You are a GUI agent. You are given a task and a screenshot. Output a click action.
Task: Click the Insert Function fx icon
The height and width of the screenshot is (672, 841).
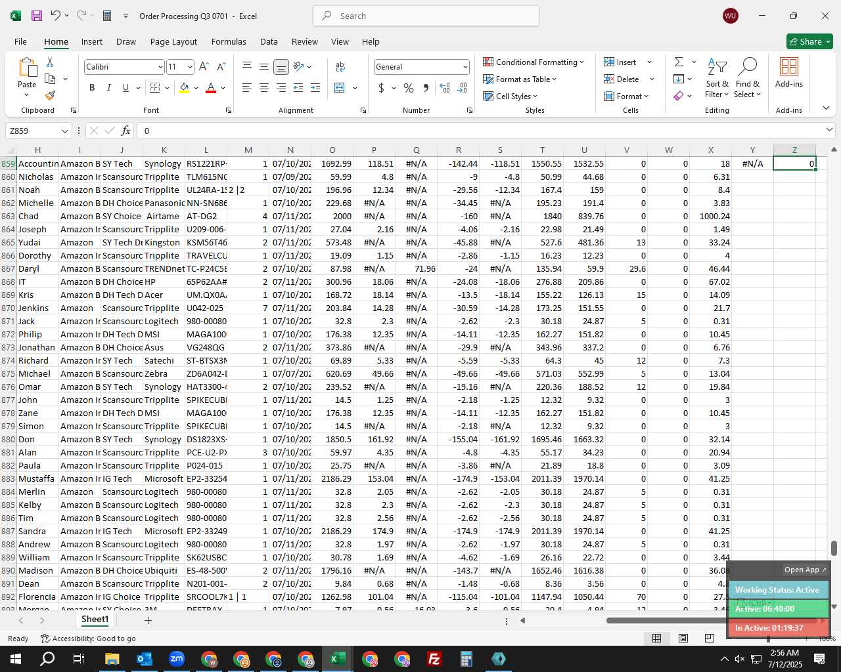[x=125, y=131]
